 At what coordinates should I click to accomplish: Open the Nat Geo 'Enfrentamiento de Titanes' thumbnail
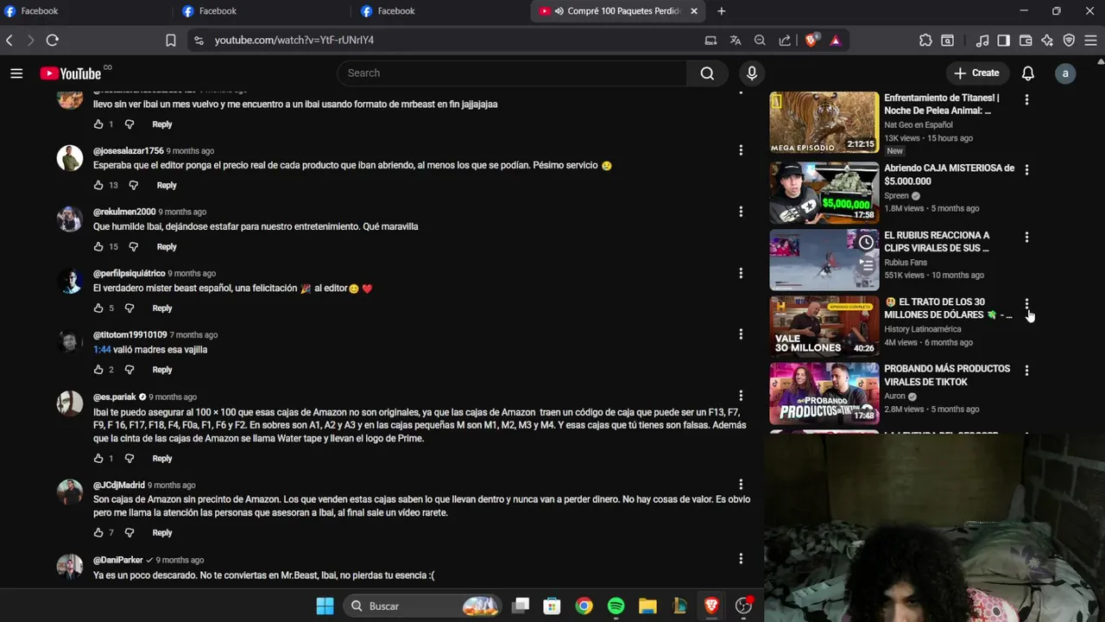coord(824,123)
